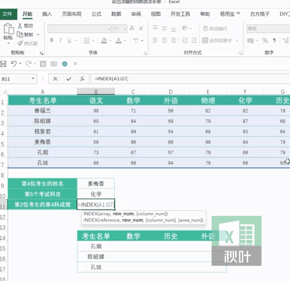Click the Redo arrow
Screen dimensions: 290x281
(28, 64)
